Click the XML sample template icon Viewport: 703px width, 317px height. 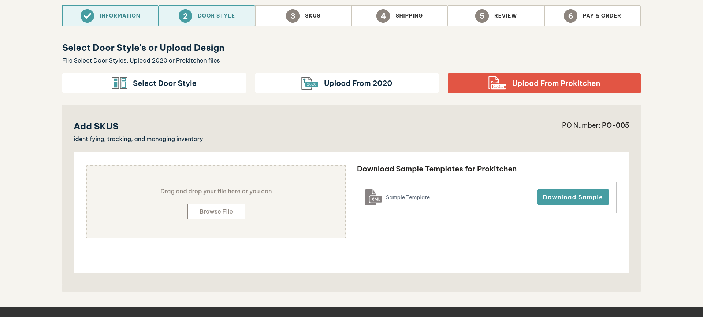pos(373,197)
